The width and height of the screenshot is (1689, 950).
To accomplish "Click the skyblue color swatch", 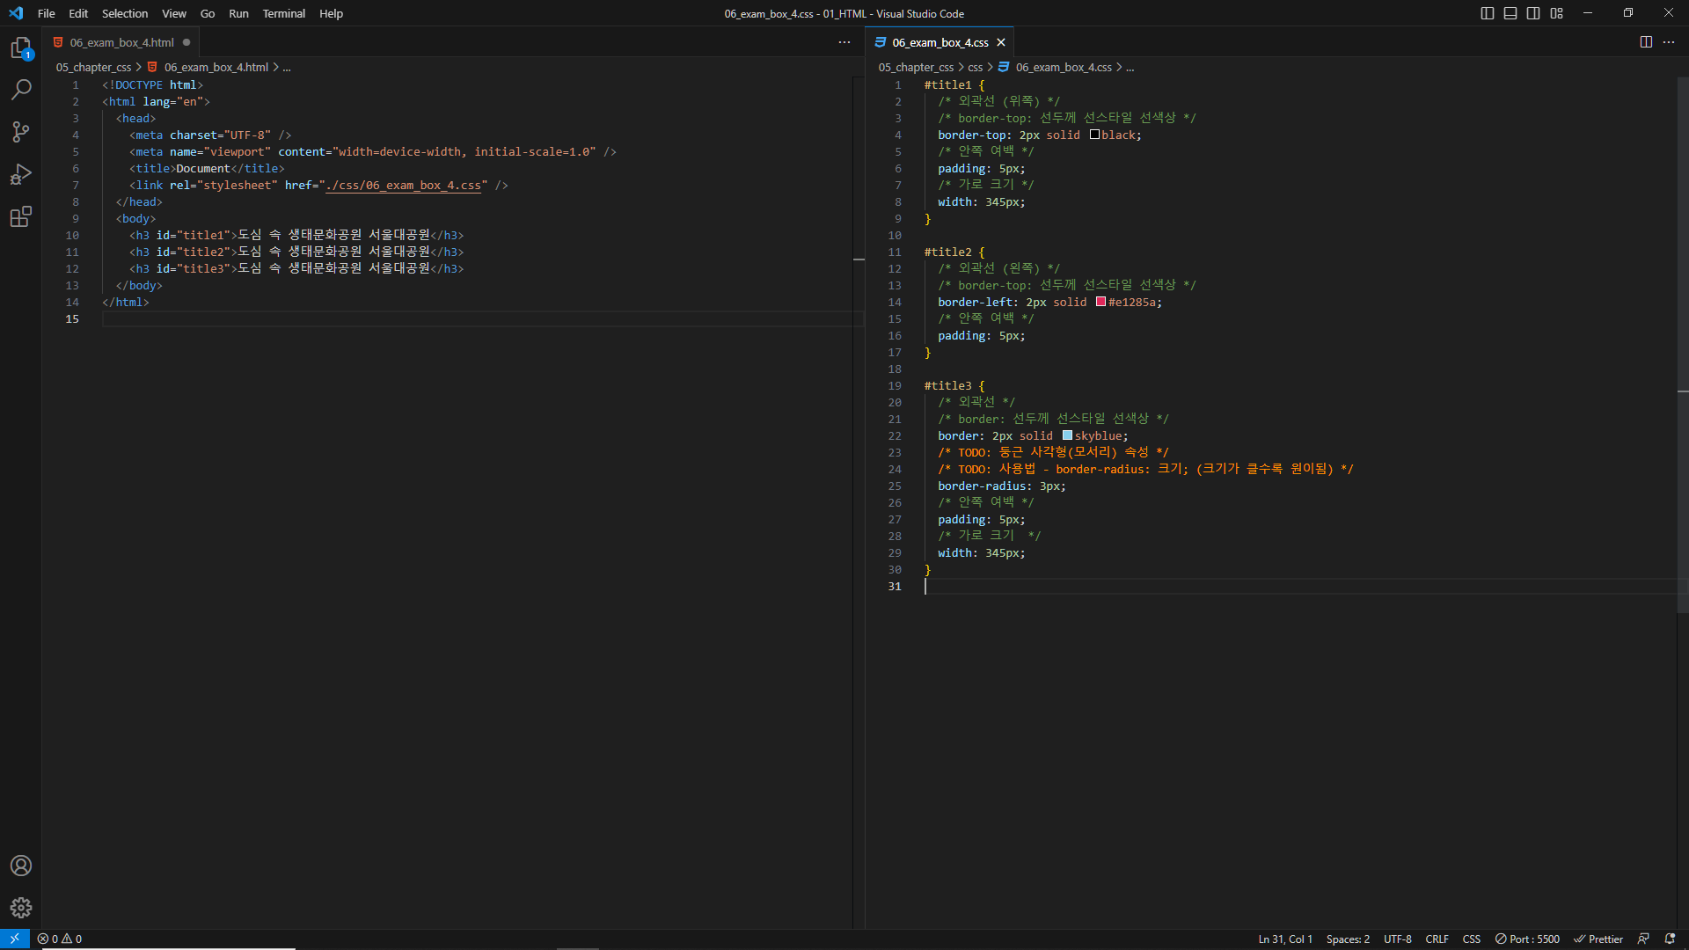I will point(1067,435).
